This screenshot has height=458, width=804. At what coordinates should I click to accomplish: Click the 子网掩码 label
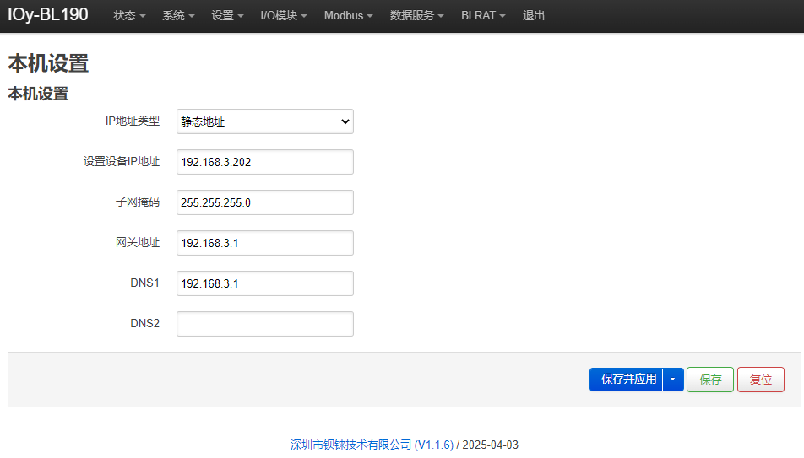(x=138, y=202)
